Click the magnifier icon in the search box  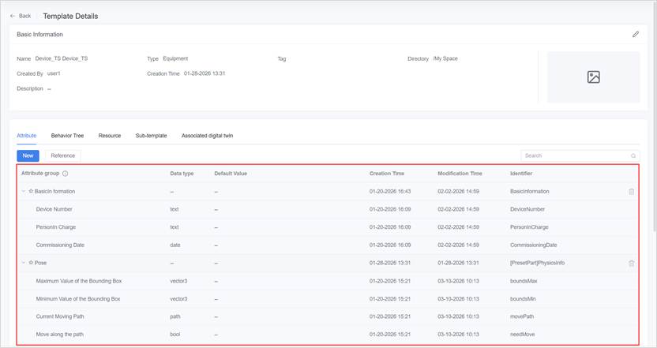[633, 156]
